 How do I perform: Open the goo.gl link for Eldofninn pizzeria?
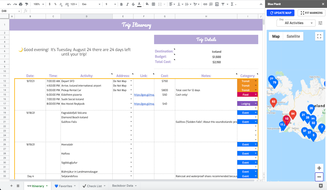tap(144, 95)
